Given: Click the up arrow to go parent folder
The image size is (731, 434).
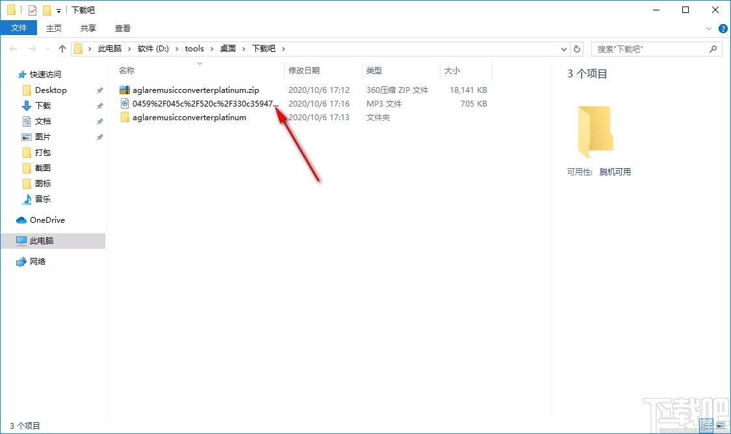Looking at the screenshot, I should point(62,48).
